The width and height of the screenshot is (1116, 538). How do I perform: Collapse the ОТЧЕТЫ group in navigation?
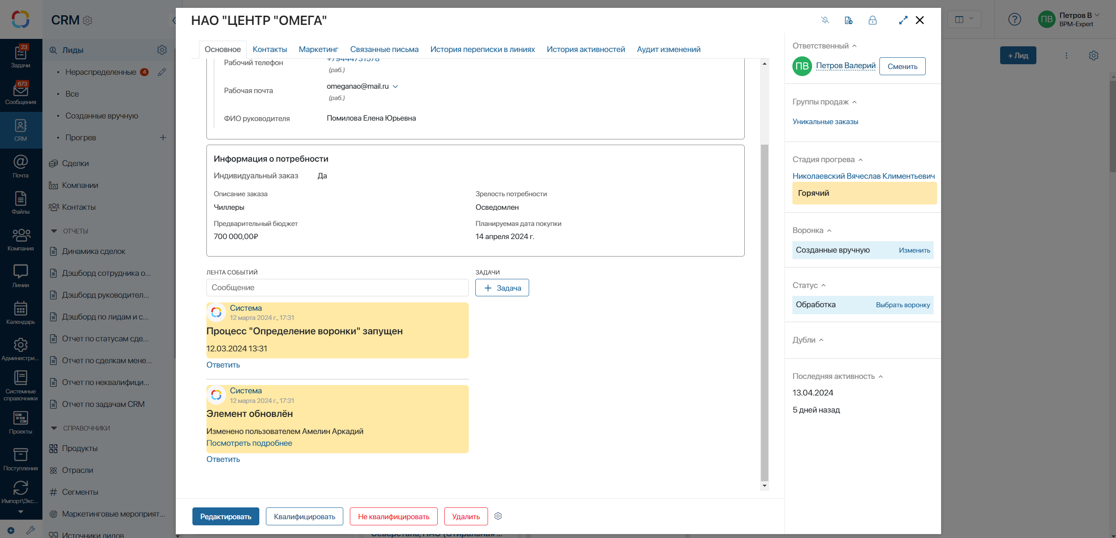click(x=54, y=231)
